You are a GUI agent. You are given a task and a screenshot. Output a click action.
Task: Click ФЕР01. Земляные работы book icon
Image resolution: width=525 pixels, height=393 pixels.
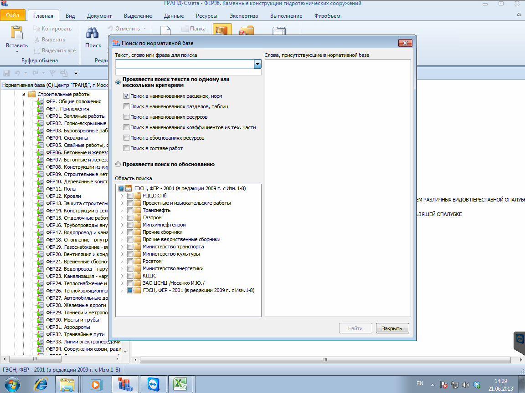click(x=41, y=116)
